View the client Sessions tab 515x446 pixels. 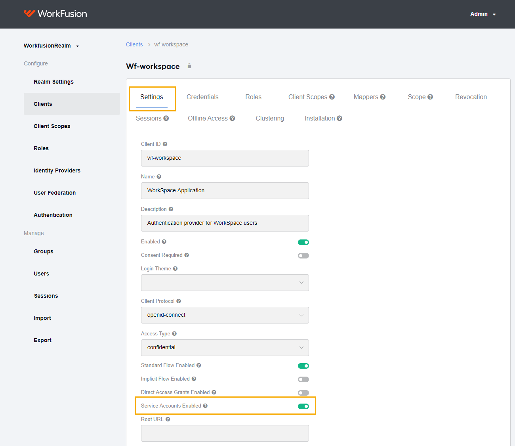click(x=149, y=119)
